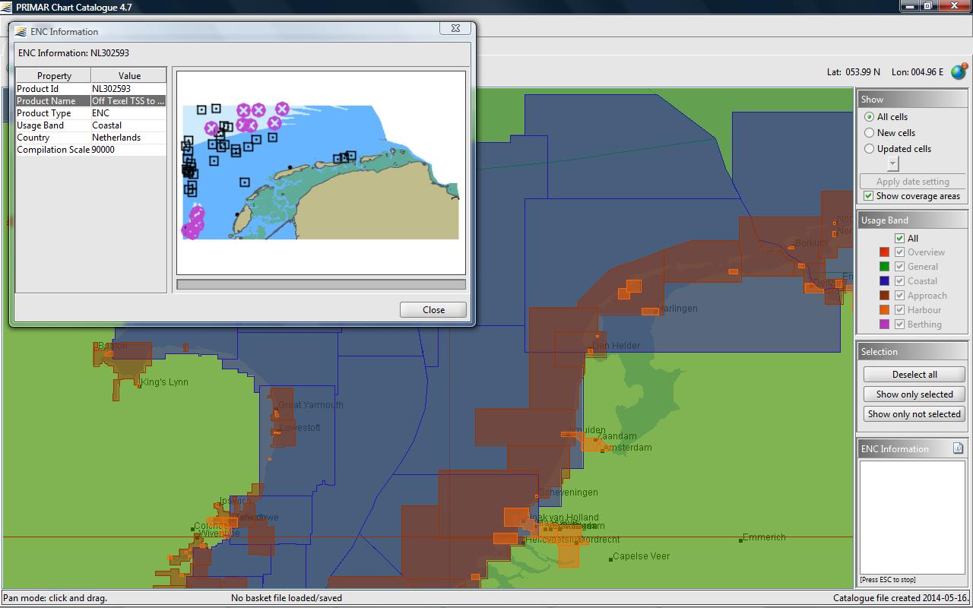Toggle the All usage band checkbox
Screen dimensions: 973x608
(x=900, y=238)
